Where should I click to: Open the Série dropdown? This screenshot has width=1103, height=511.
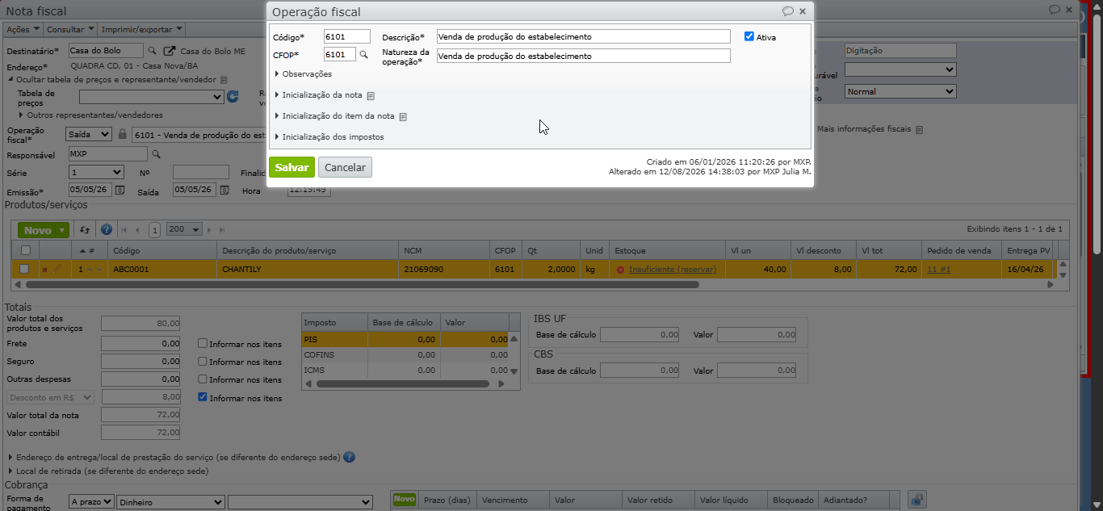96,172
